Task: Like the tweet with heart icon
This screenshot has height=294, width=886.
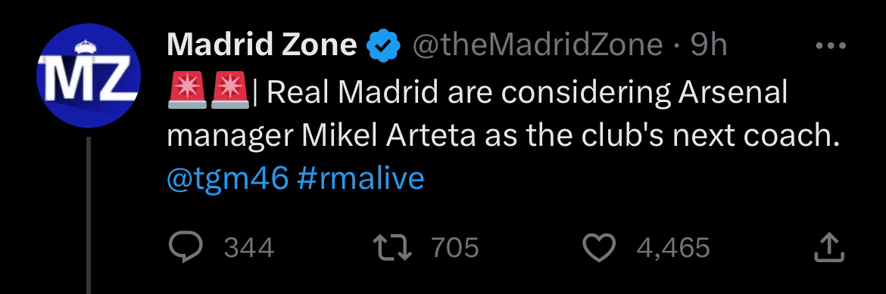Action: [600, 248]
